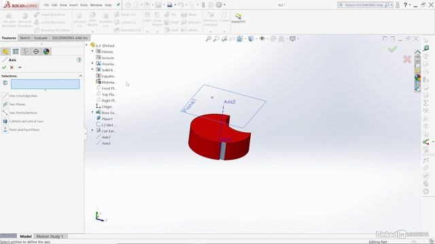Select Axis2 in the feature tree
This screenshot has width=435, height=244.
(103, 143)
